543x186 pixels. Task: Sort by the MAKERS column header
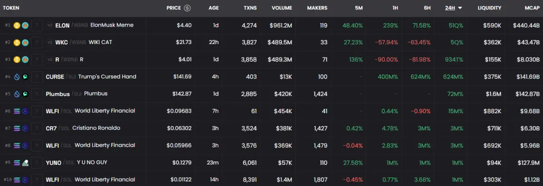[x=317, y=8]
